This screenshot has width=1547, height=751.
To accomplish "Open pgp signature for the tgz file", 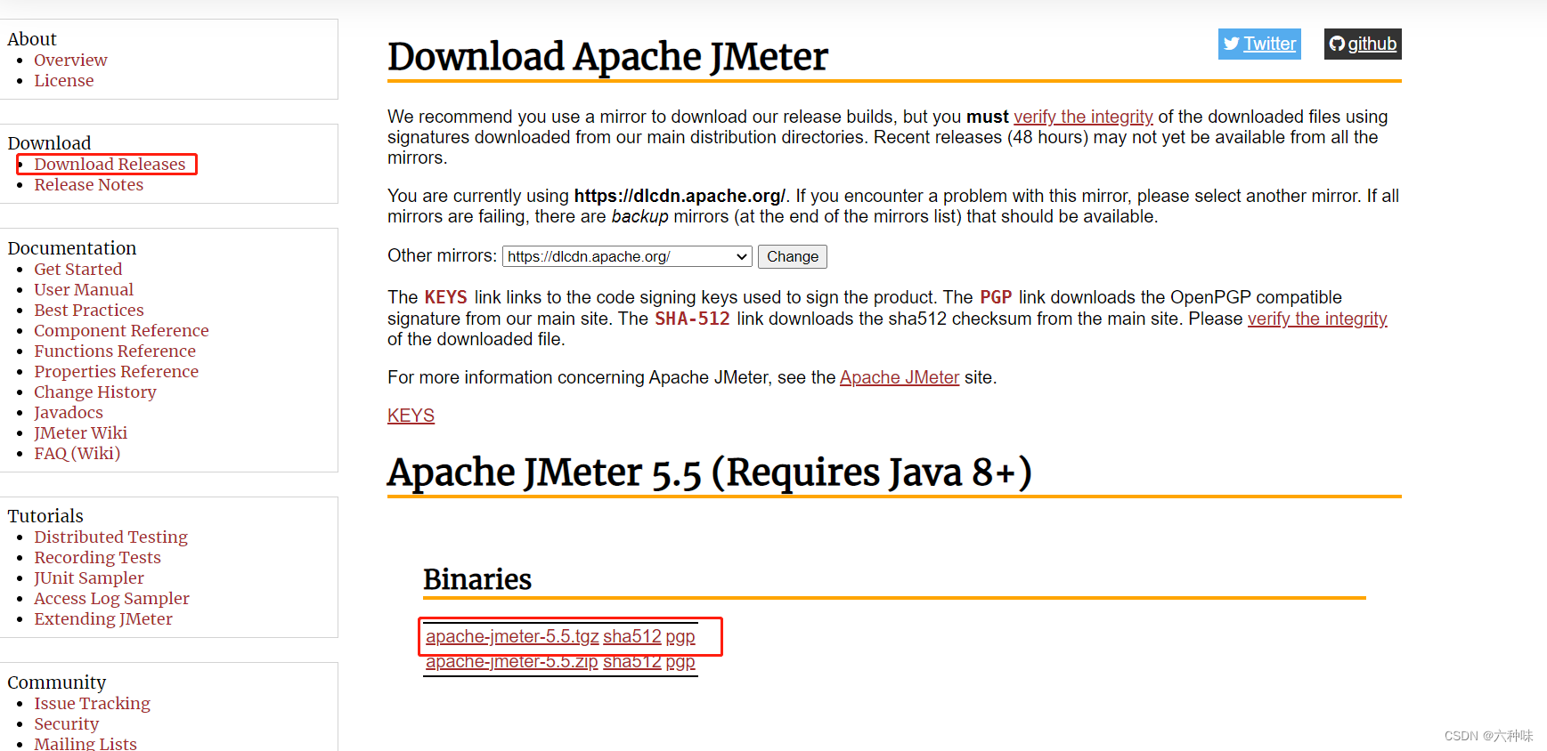I will point(680,636).
